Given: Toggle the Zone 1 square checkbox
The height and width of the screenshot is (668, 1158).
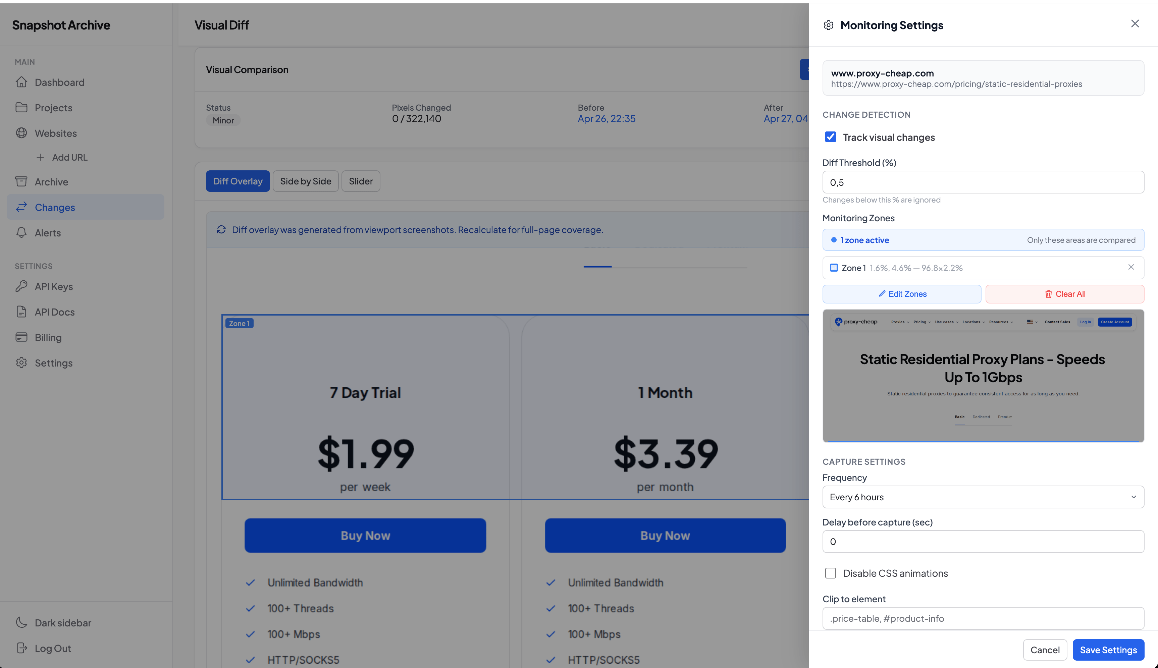Looking at the screenshot, I should 834,268.
